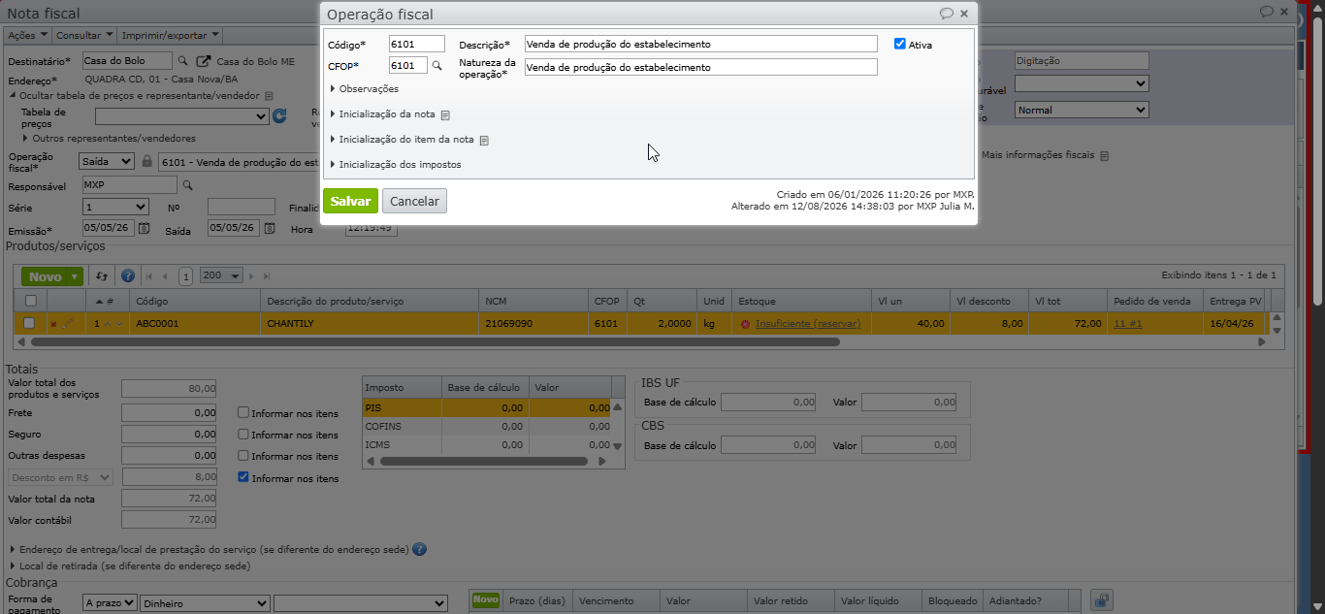1325x614 pixels.
Task: Open the 11 #1 Pedido de venda link
Action: coord(1127,324)
